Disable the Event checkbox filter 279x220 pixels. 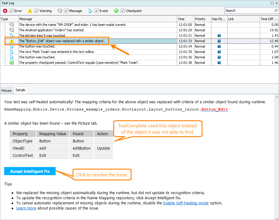(97, 11)
